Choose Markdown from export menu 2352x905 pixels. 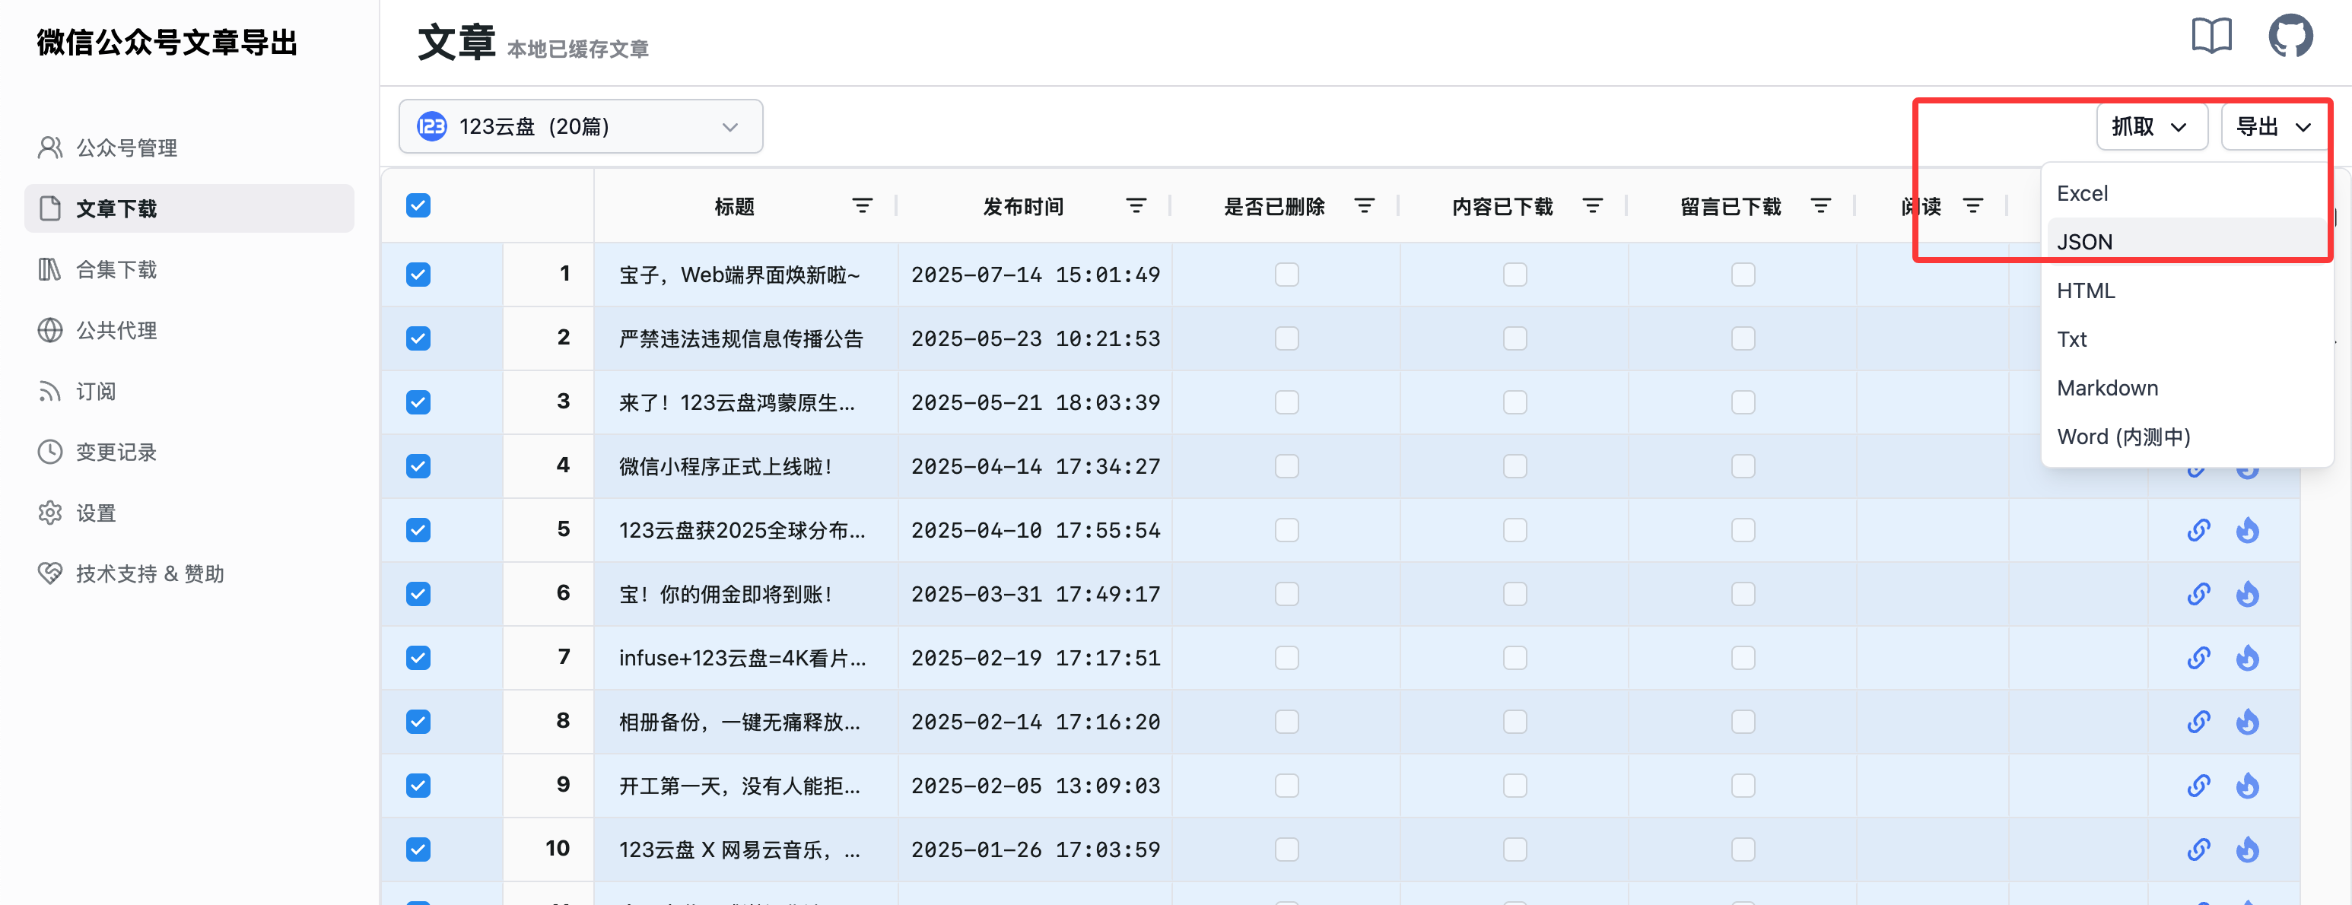pos(2107,388)
